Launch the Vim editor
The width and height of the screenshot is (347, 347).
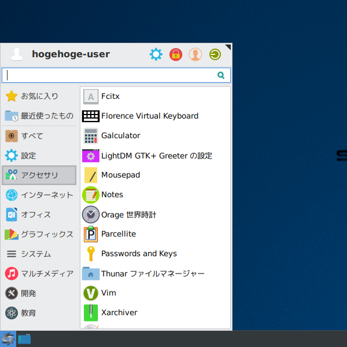(x=155, y=293)
